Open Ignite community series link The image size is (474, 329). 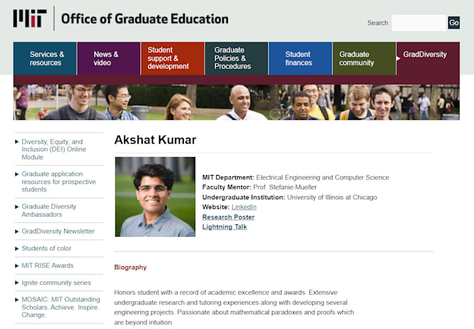56,283
